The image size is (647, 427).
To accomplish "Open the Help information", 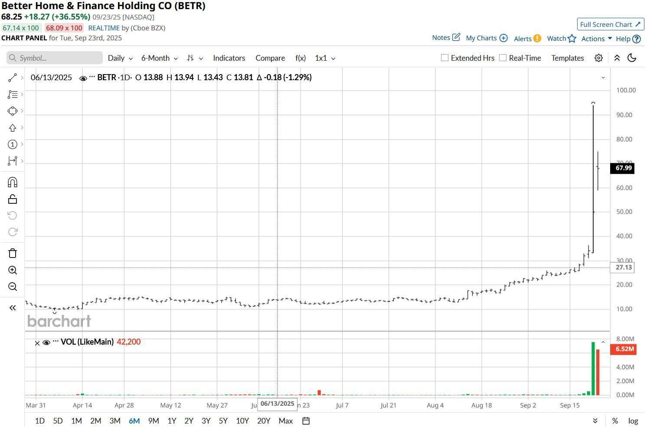I will [628, 39].
